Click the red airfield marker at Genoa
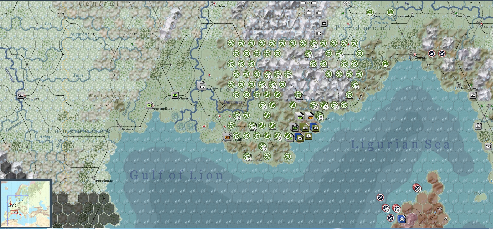Viewport: 493px width, 229px height. (x=415, y=54)
